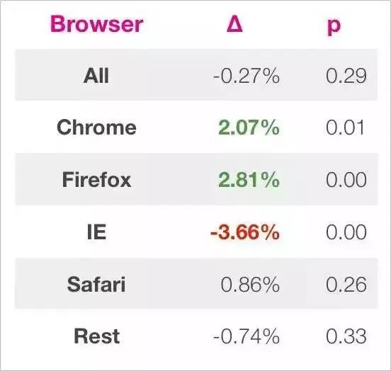Click the 0.26 p-value for Safari
The width and height of the screenshot is (391, 371).
(346, 284)
